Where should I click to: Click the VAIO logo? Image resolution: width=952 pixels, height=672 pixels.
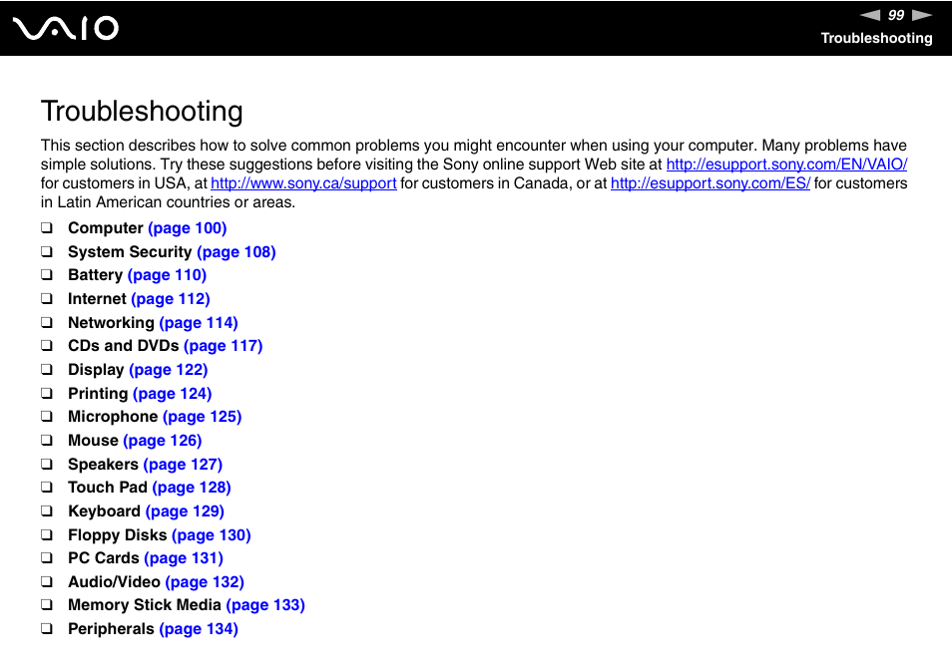(66, 28)
